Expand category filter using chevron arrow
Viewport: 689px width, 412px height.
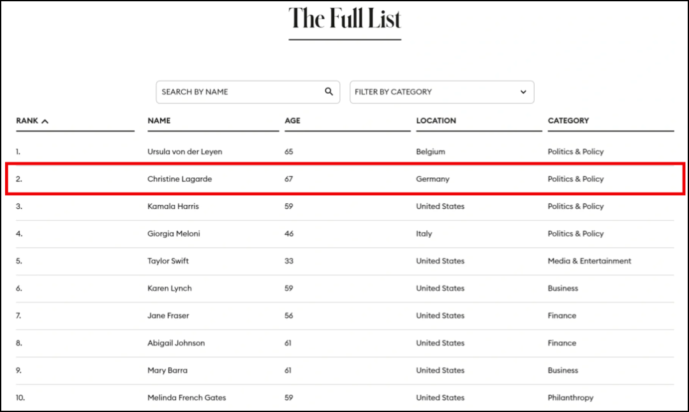(x=523, y=92)
